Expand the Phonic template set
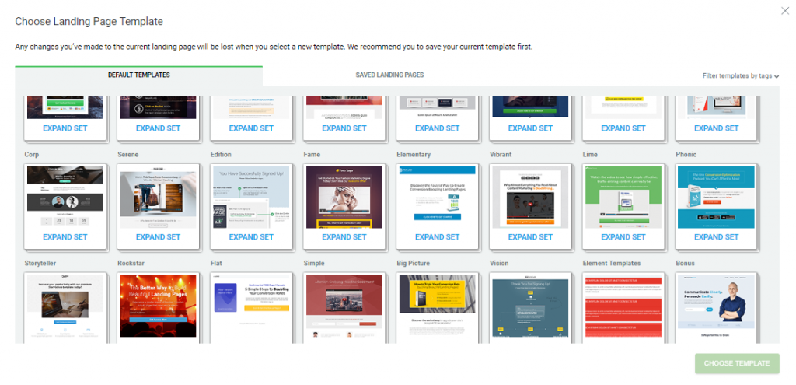The image size is (796, 385). point(716,236)
